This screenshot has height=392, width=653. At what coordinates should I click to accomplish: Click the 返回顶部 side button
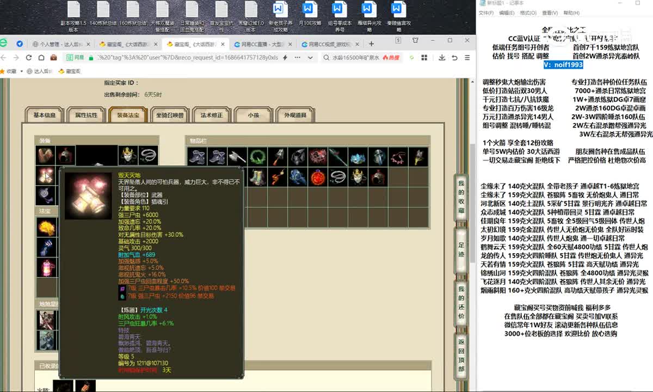pos(461,354)
